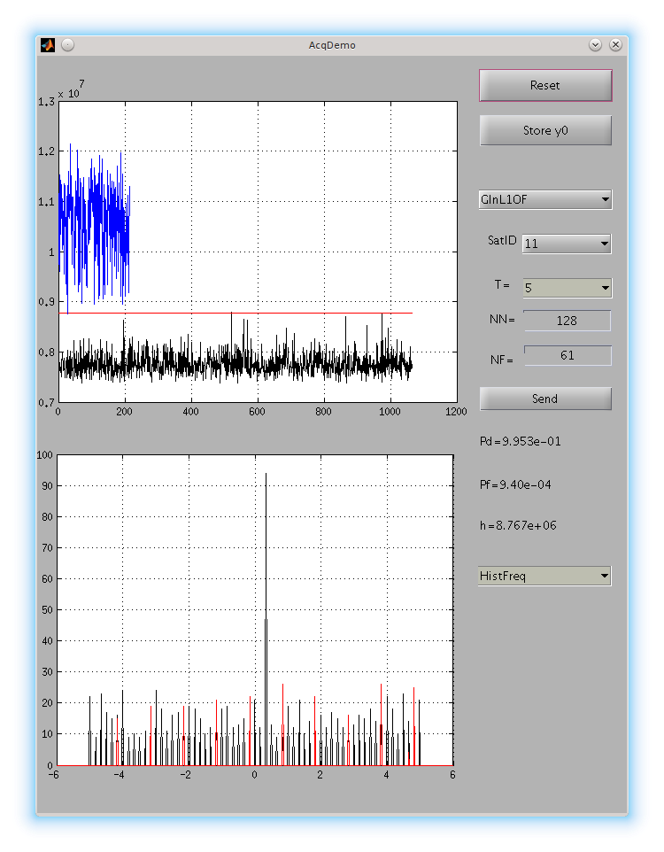Image resolution: width=664 pixels, height=852 pixels.
Task: Click the MATLAB icon in the title bar
Action: click(48, 44)
